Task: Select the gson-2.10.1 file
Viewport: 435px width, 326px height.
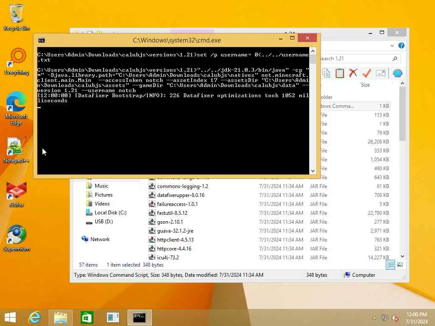Action: [x=170, y=222]
